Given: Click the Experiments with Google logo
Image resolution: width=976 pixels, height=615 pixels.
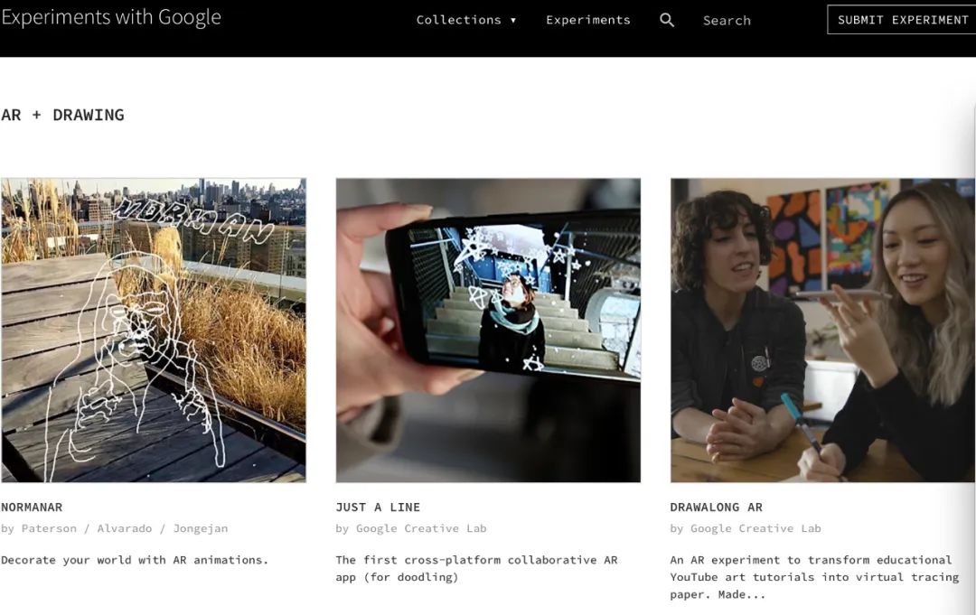Looking at the screenshot, I should [111, 18].
